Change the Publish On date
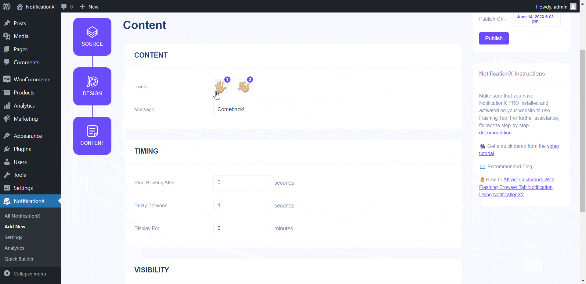The image size is (586, 284). click(535, 19)
